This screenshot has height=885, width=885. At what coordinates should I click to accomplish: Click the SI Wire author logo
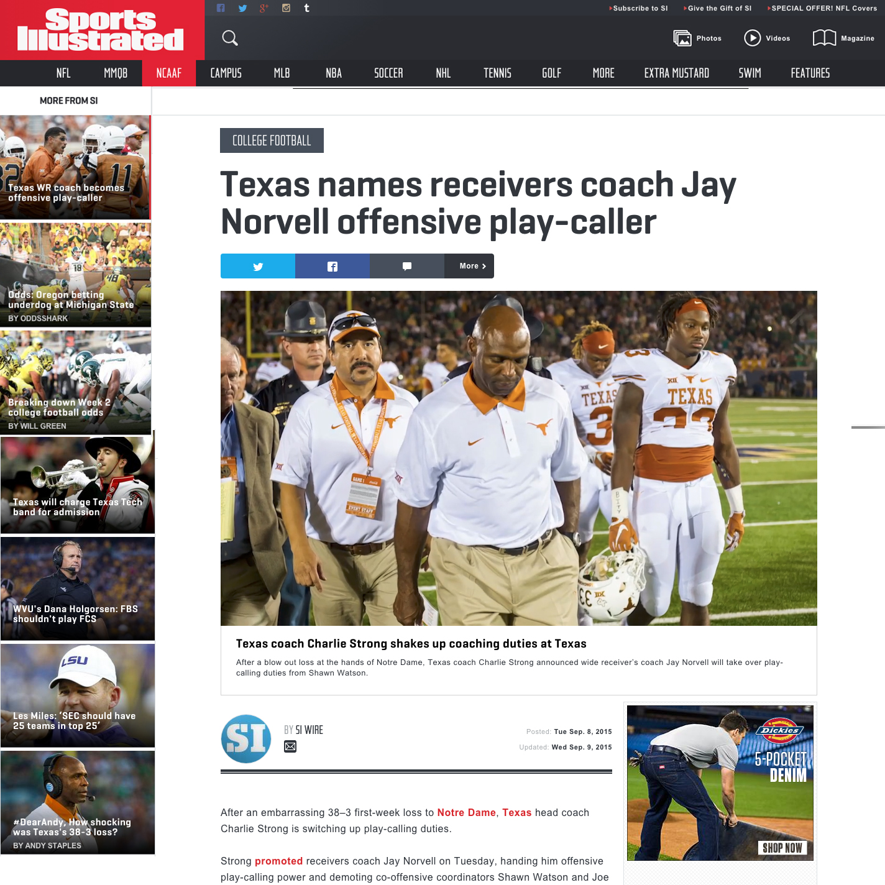click(246, 739)
